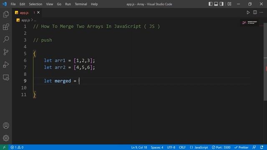Click the title comment on line 1
267x150 pixels.
click(96, 26)
